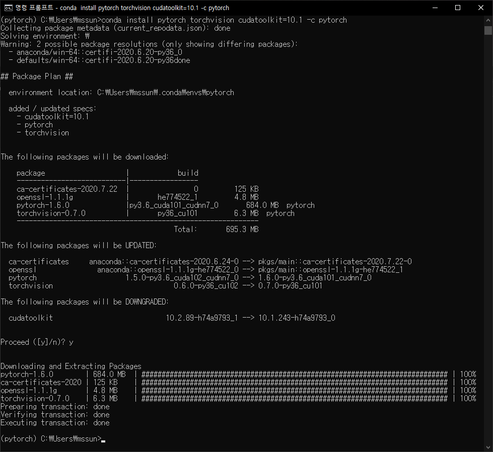Click the 'package' column header
The width and height of the screenshot is (493, 452).
31,173
